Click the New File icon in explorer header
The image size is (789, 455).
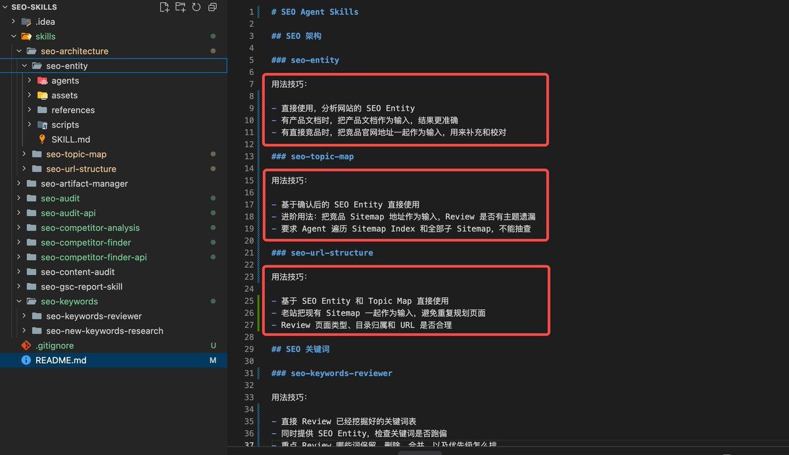coord(164,7)
